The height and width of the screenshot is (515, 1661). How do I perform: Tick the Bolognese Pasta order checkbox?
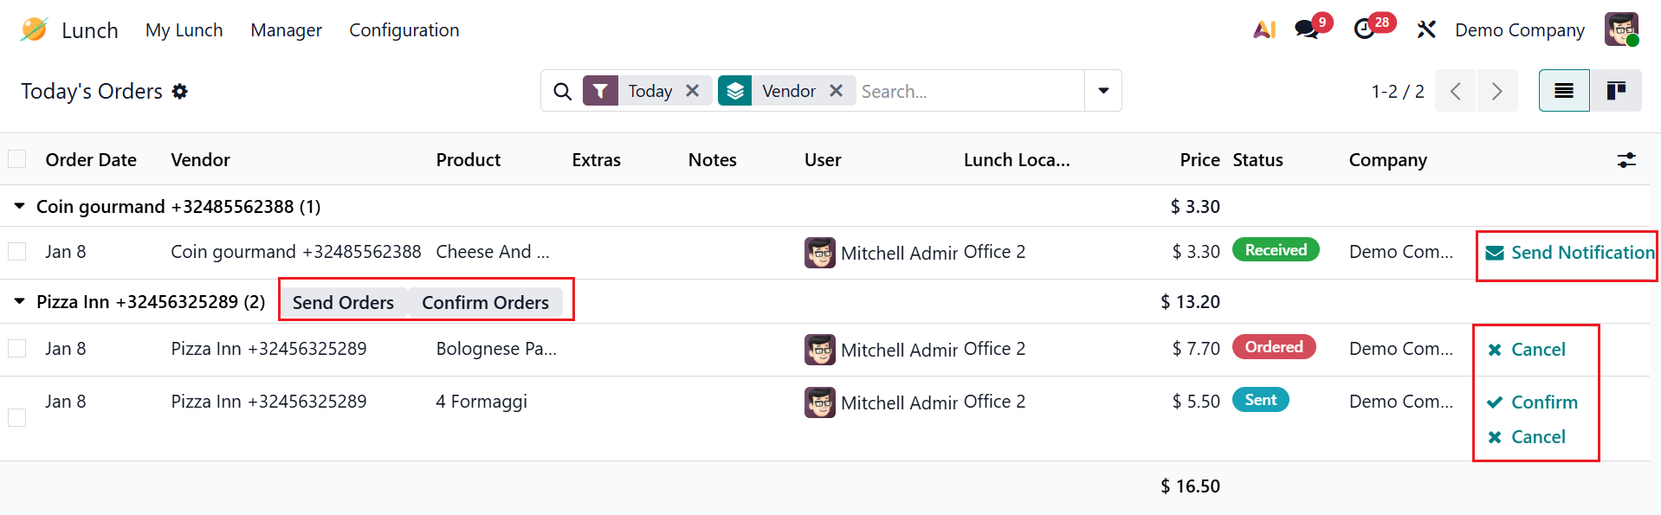(x=17, y=349)
